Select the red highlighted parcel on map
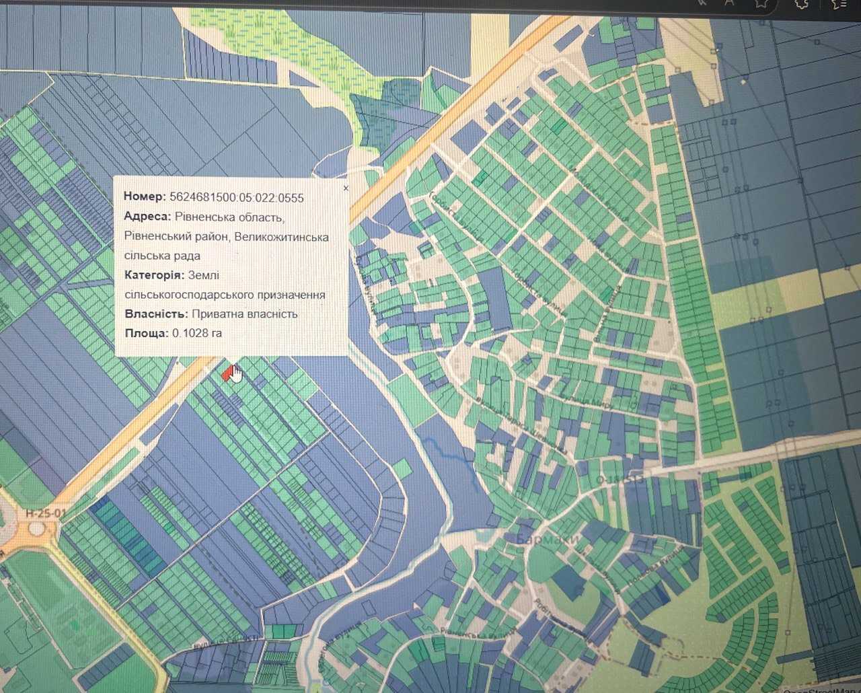The height and width of the screenshot is (693, 861). (x=227, y=373)
